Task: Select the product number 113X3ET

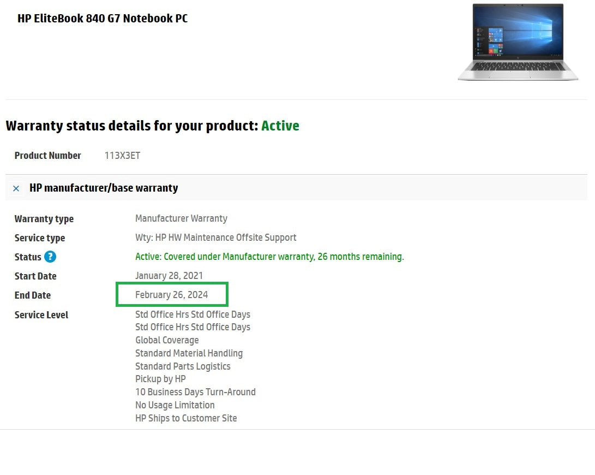Action: [122, 156]
